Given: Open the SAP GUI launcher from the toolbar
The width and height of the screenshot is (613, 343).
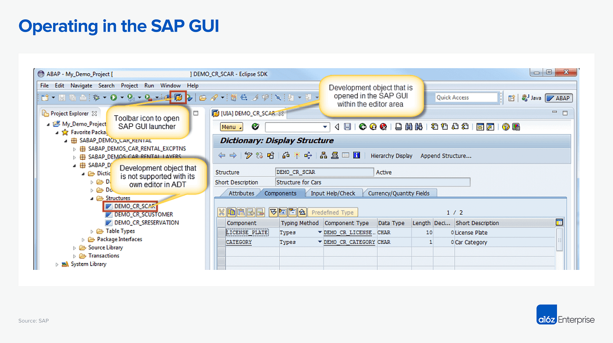Looking at the screenshot, I should 178,97.
